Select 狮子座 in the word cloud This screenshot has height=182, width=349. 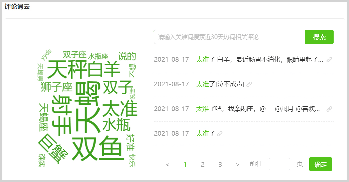(x=56, y=87)
